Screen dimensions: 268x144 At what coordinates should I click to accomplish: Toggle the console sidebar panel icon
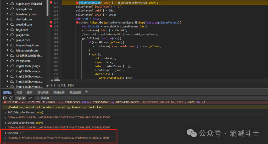pyautogui.click(x=5, y=98)
